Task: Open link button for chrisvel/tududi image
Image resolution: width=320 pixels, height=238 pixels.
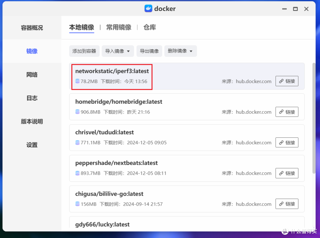Action: pyautogui.click(x=287, y=143)
